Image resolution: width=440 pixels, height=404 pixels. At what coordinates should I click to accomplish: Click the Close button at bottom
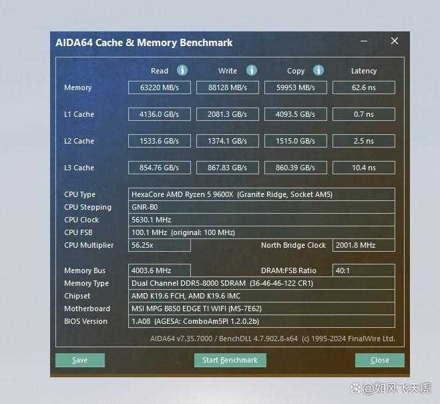pos(380,360)
